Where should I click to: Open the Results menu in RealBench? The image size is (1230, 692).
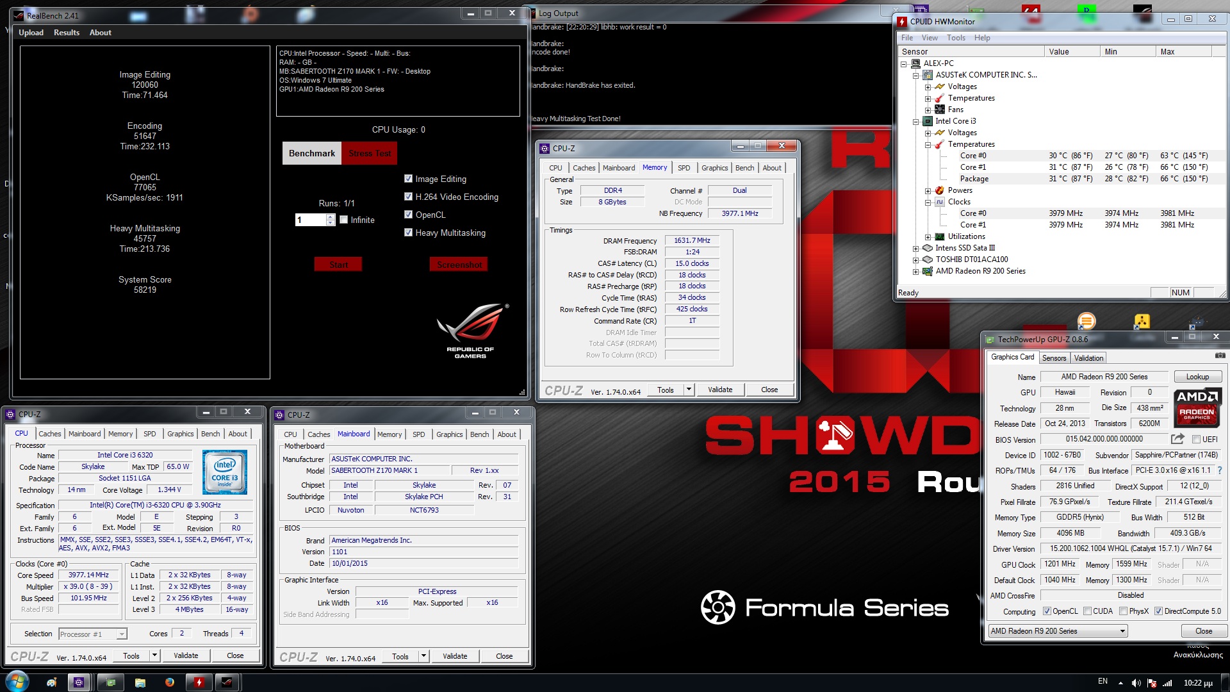[x=67, y=33]
